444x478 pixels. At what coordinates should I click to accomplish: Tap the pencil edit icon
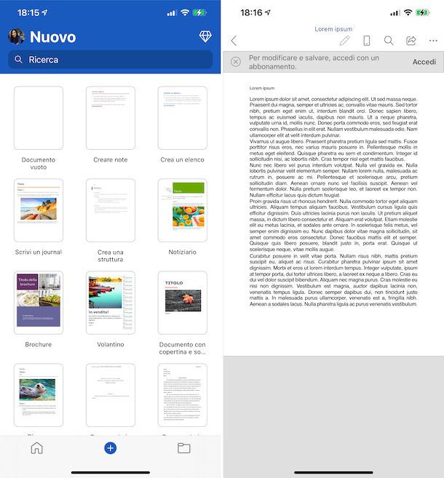pos(344,41)
